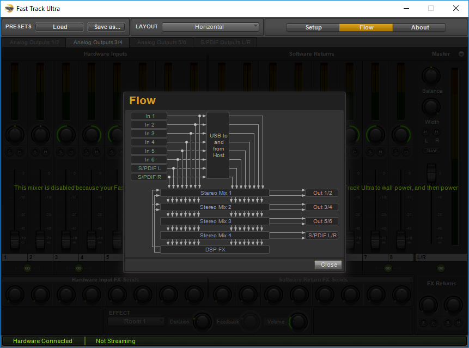Toggle stereo link for channels 1 and 2
This screenshot has height=348, width=469.
27,268
